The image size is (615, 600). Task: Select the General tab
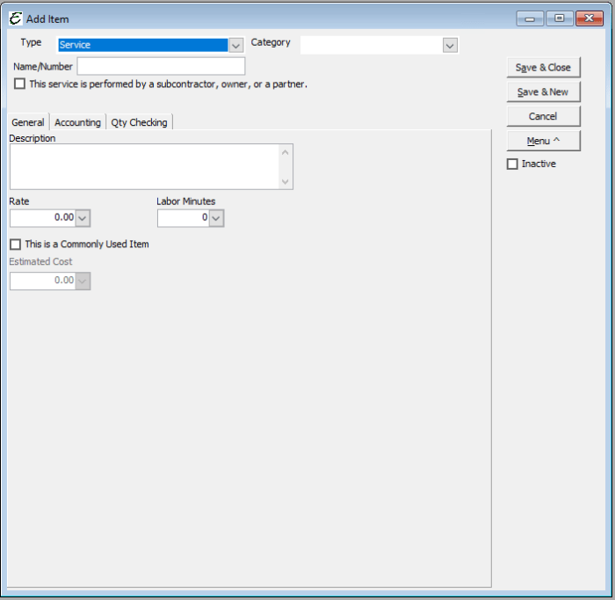click(x=28, y=122)
